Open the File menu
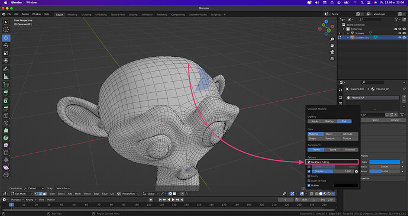Image resolution: width=408 pixels, height=216 pixels. 9,14
